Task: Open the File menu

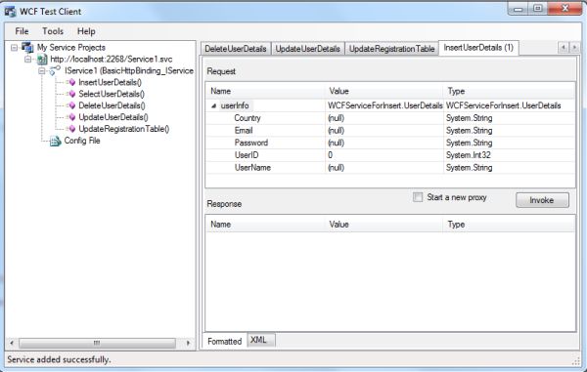Action: click(22, 31)
